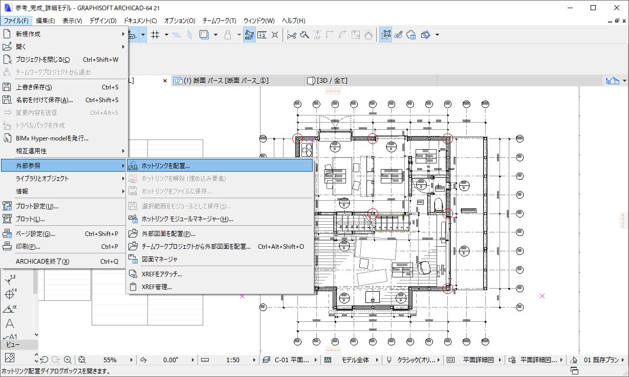Screen dimensions: 629x377
Task: Open the チームワーク(T) menu
Action: tap(219, 20)
